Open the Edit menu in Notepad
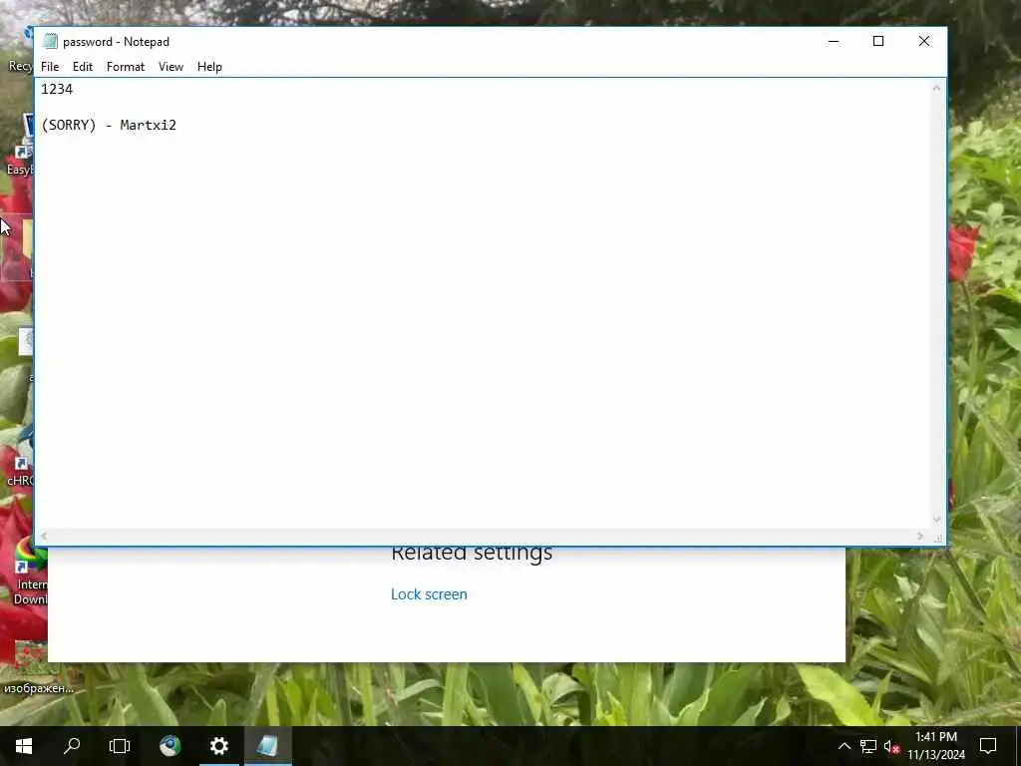This screenshot has width=1021, height=766. tap(82, 67)
